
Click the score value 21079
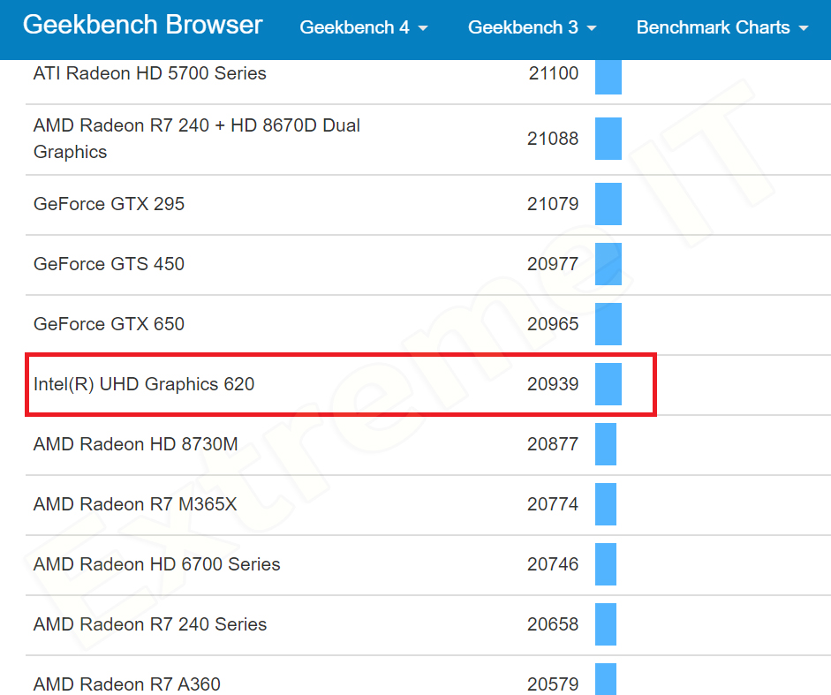[553, 204]
